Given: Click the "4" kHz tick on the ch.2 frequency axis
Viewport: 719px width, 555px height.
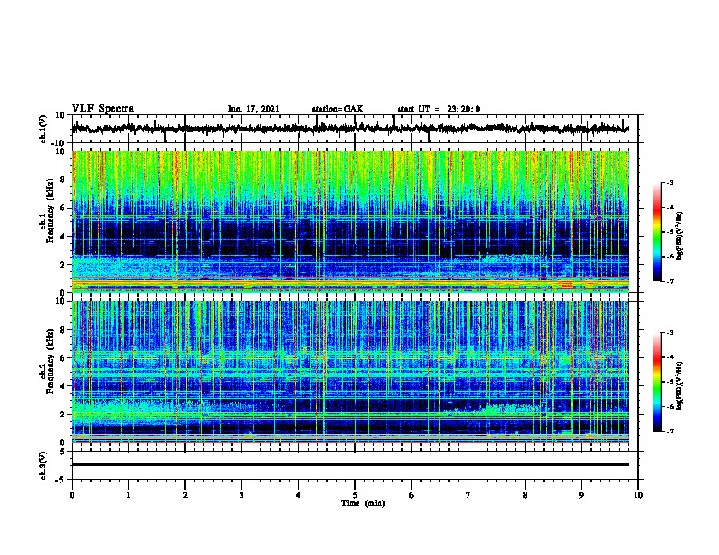Looking at the screenshot, I should coord(63,386).
